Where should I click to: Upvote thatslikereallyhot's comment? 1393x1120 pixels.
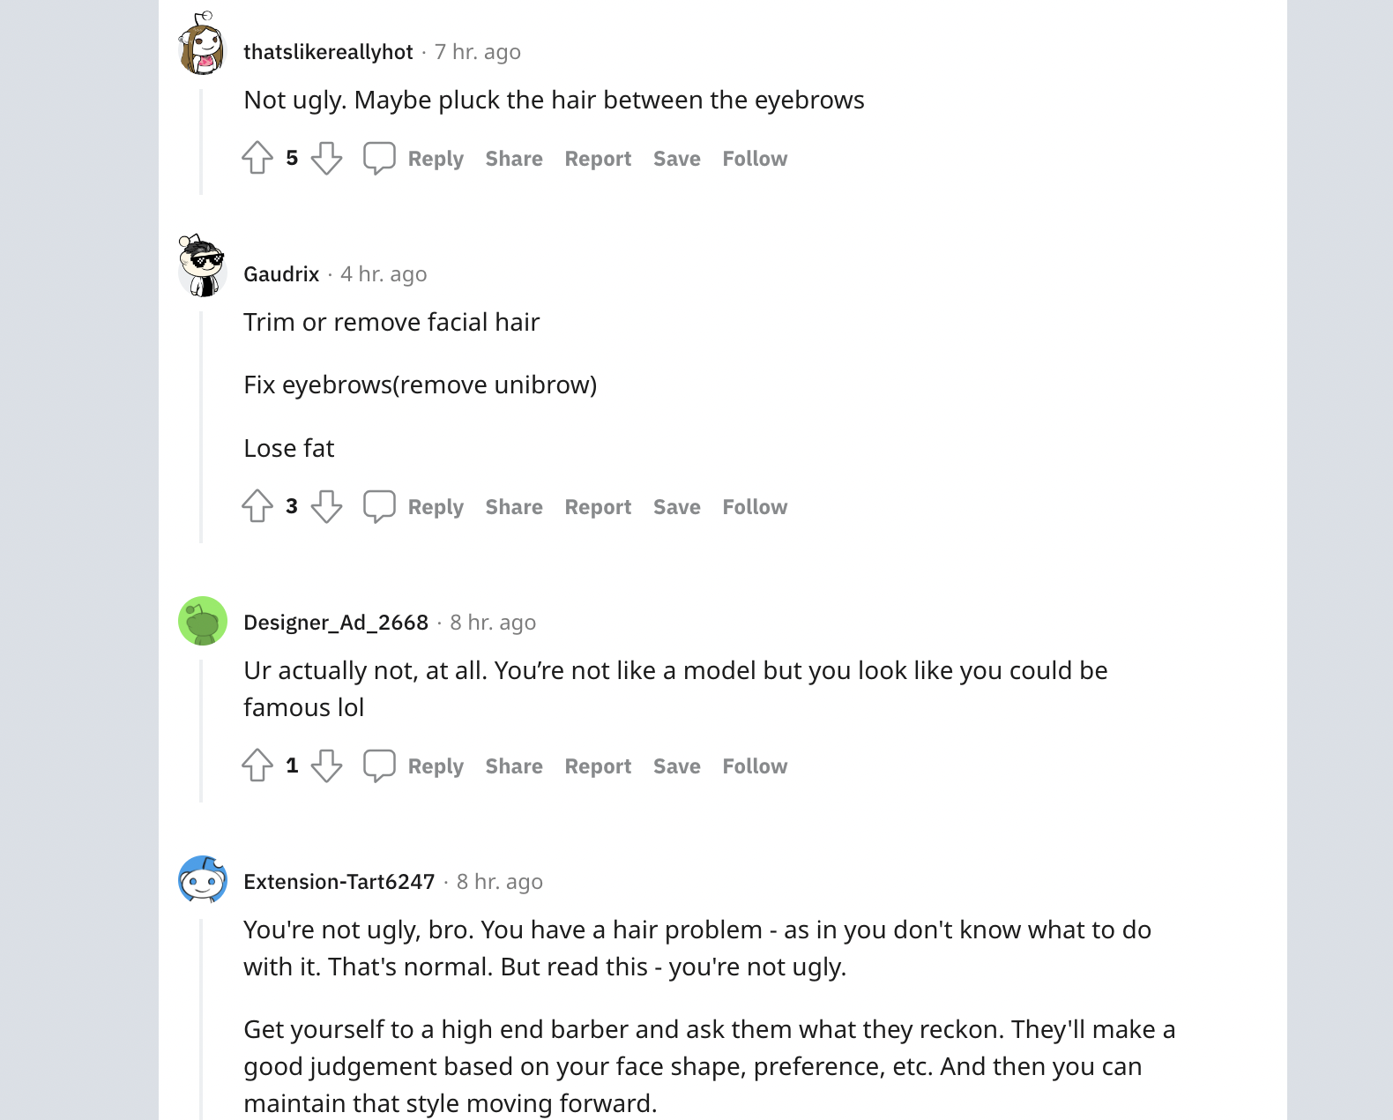point(257,158)
